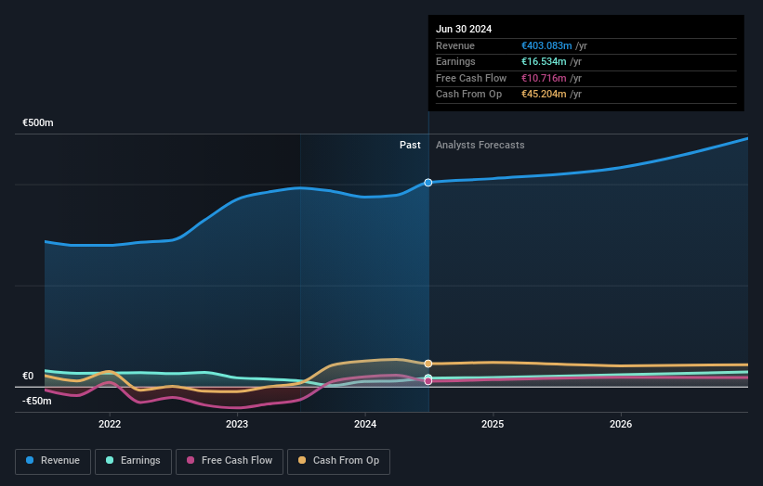Click the Analysts Forecasts label
The height and width of the screenshot is (486, 763).
click(x=480, y=145)
